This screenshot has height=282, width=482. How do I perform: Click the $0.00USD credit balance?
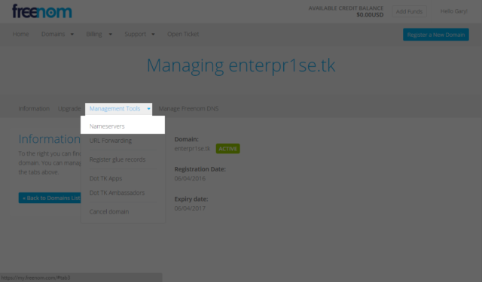(x=370, y=15)
